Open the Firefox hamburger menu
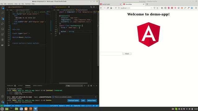Image resolution: width=198 pixels, height=111 pixels. click(x=196, y=8)
